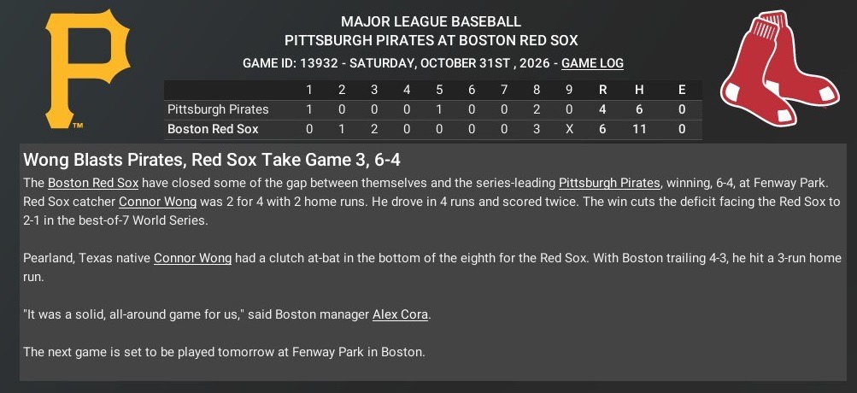857x393 pixels.
Task: Click the H column header in the linescore
Action: (639, 91)
